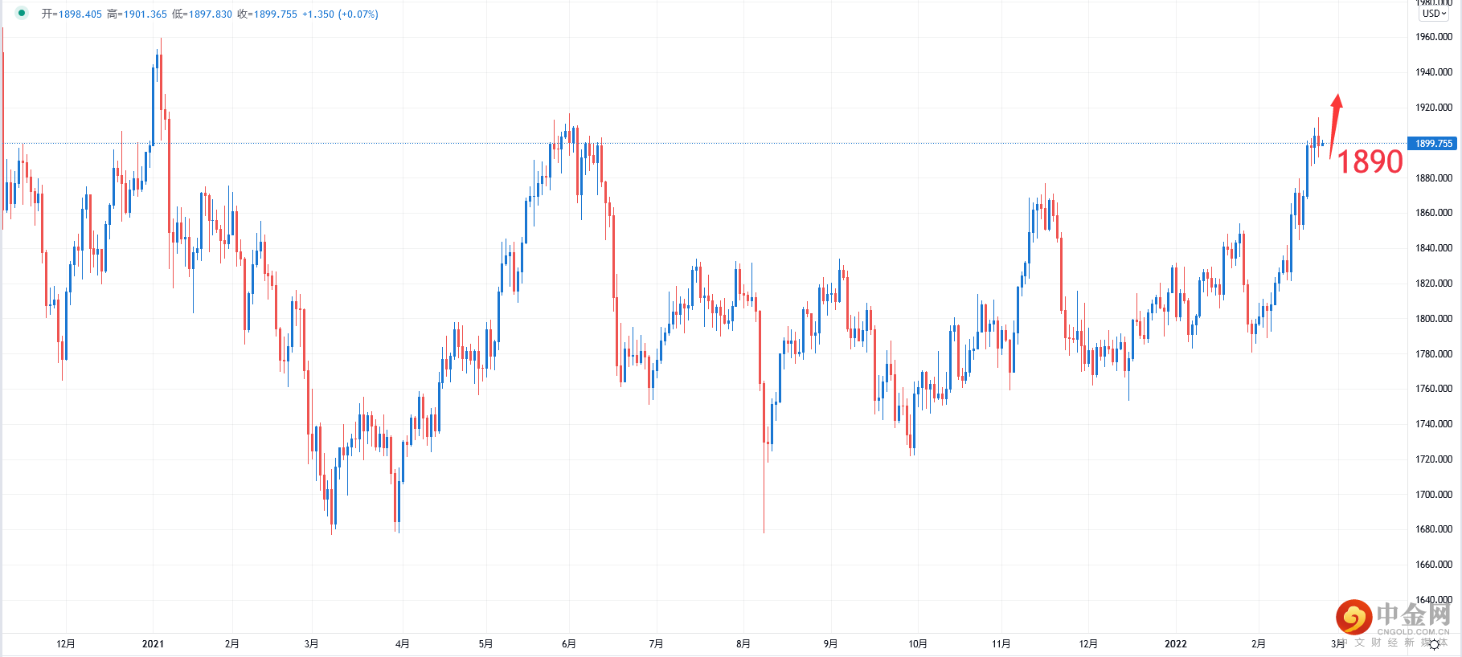
Task: Open the USD currency dropdown
Action: click(x=1435, y=13)
